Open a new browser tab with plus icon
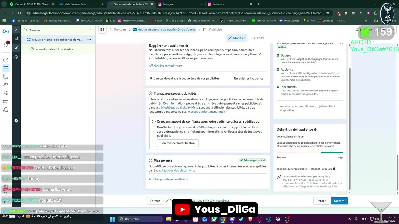The height and width of the screenshot is (224, 399). 258,4
